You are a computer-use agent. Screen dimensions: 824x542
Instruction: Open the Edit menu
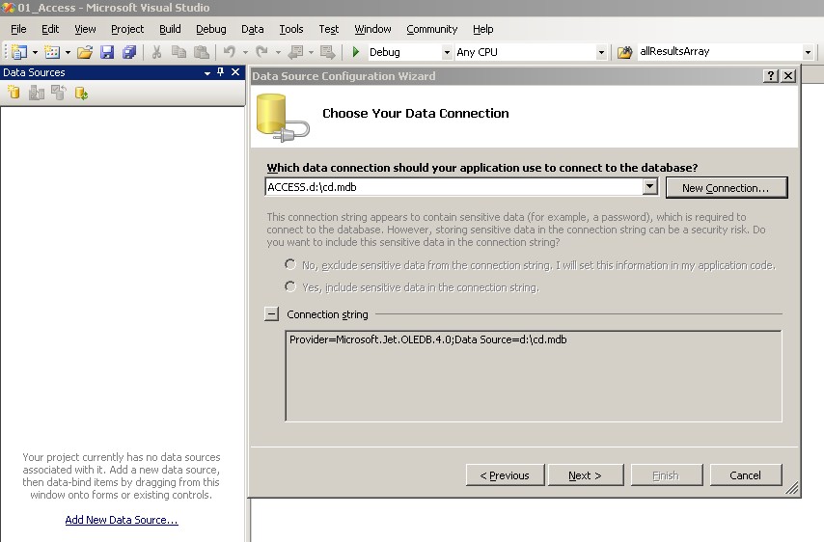tap(50, 29)
